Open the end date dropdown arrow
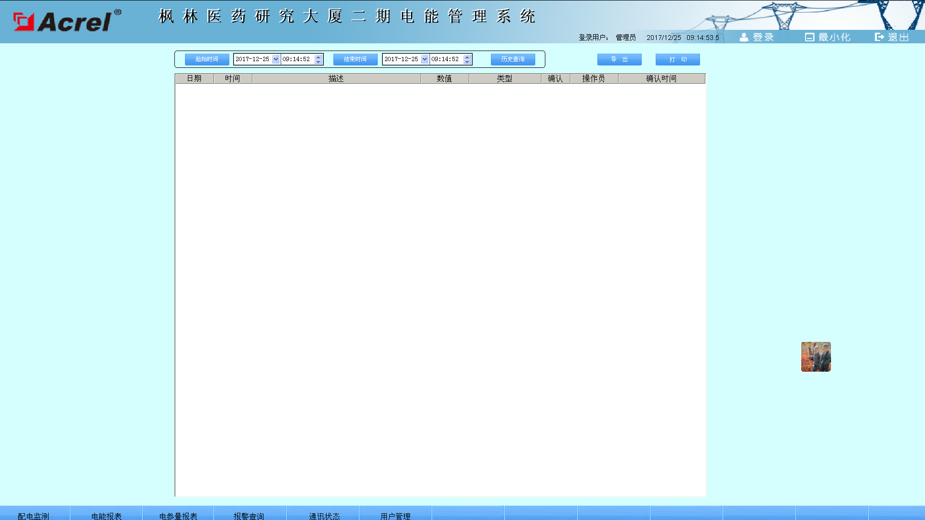 point(424,59)
